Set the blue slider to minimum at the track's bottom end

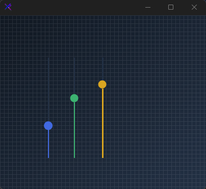pos(48,157)
